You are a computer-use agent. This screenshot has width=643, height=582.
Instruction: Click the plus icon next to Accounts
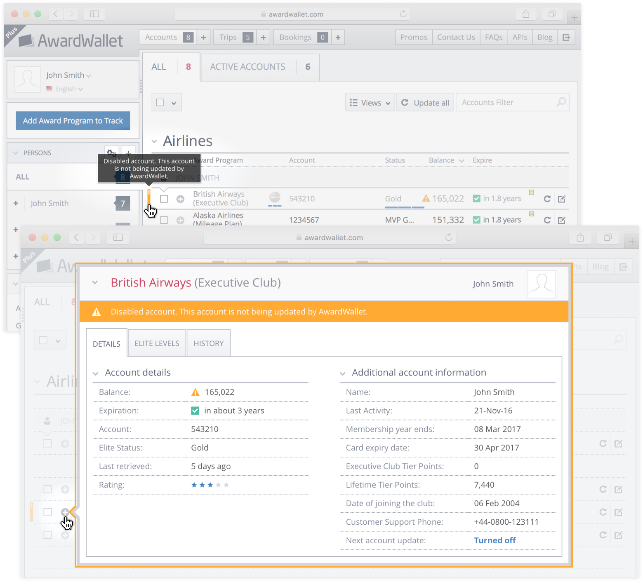[x=203, y=37]
